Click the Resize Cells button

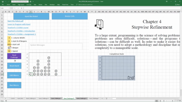pos(70,16)
